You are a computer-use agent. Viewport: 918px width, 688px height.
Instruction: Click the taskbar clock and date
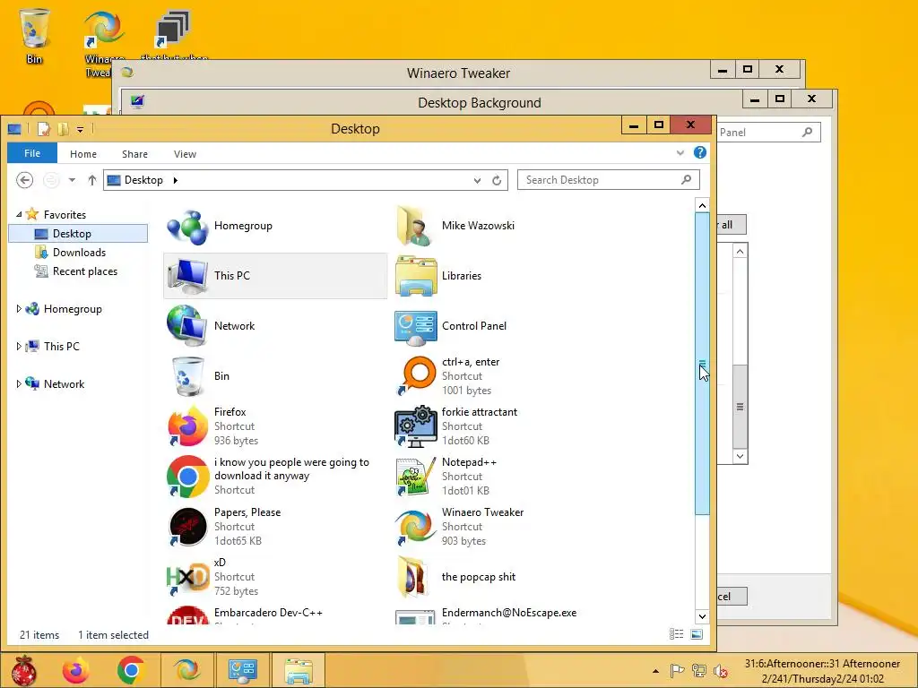pyautogui.click(x=822, y=671)
